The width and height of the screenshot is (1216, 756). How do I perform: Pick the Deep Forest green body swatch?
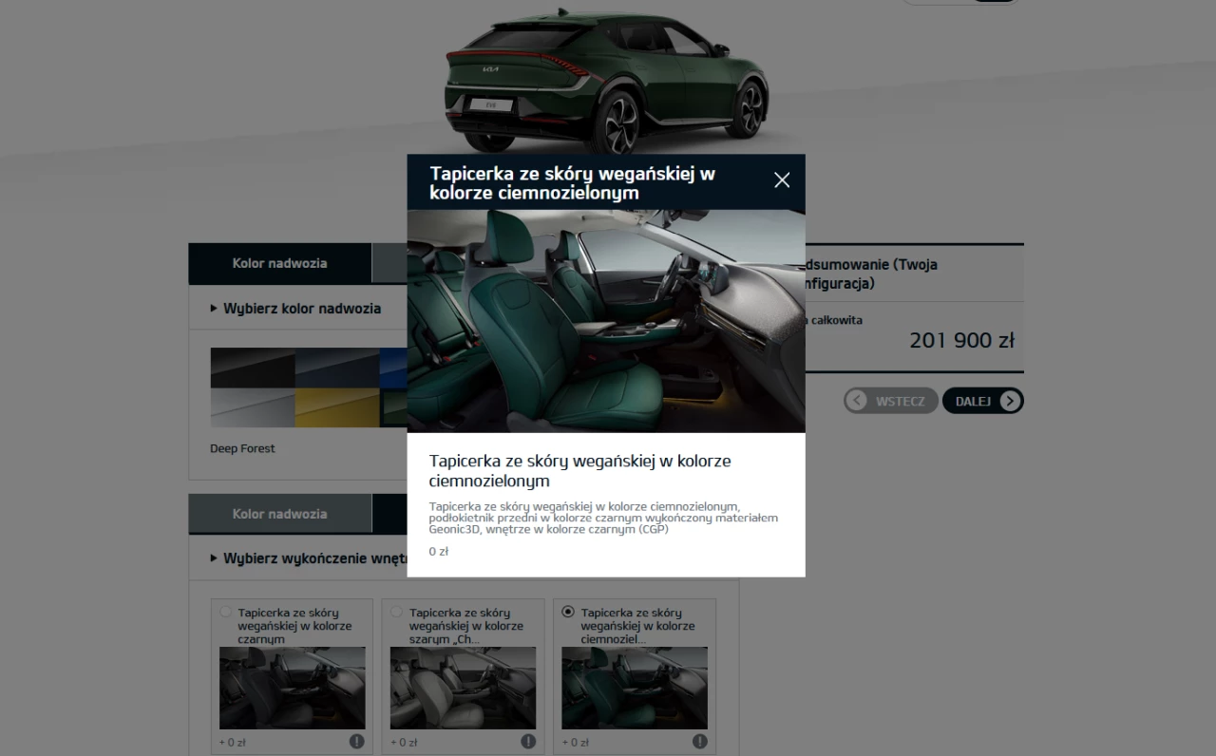[393, 408]
